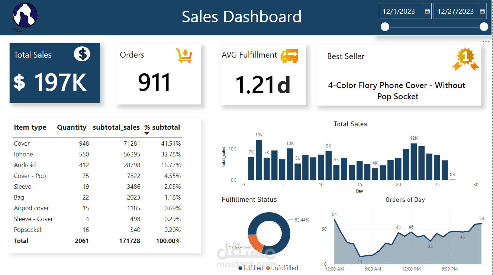This screenshot has width=493, height=275.
Task: Select the bar labeled 10K
Action: tap(290, 164)
